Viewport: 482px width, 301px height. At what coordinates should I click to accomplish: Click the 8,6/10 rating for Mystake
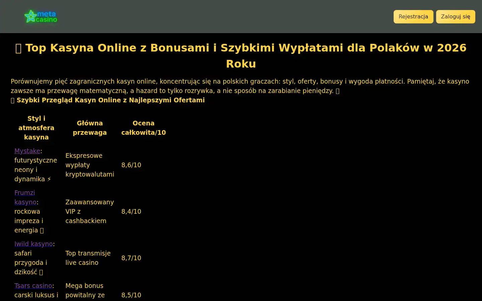(131, 165)
